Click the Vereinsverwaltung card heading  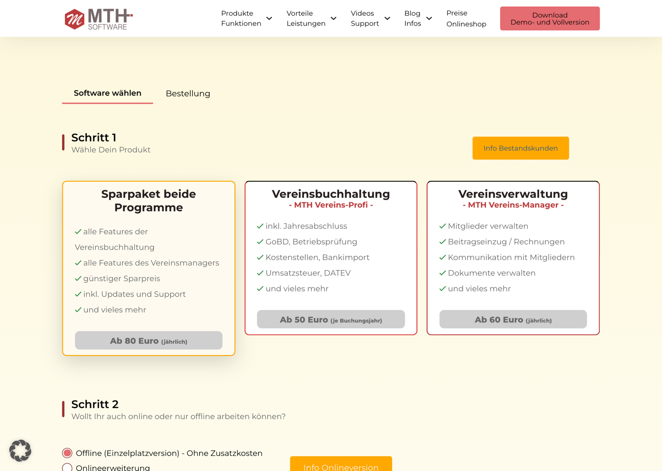pyautogui.click(x=513, y=194)
